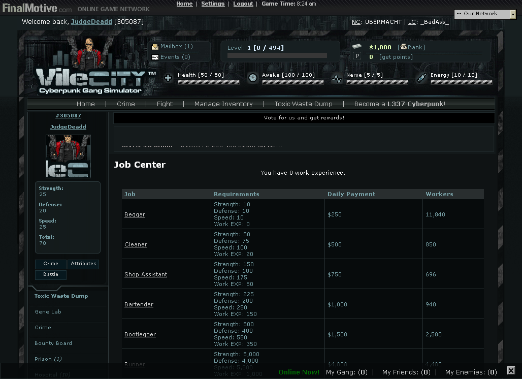Open Gene Lab in sidebar

click(48, 312)
